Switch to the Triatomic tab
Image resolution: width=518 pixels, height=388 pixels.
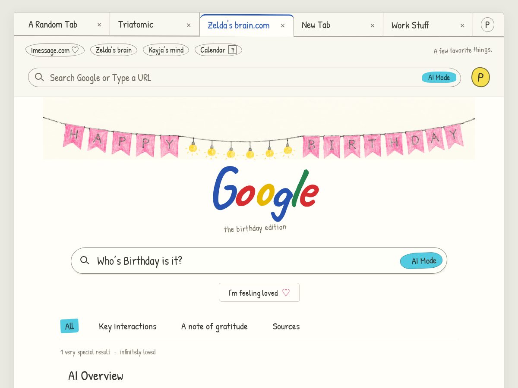155,25
